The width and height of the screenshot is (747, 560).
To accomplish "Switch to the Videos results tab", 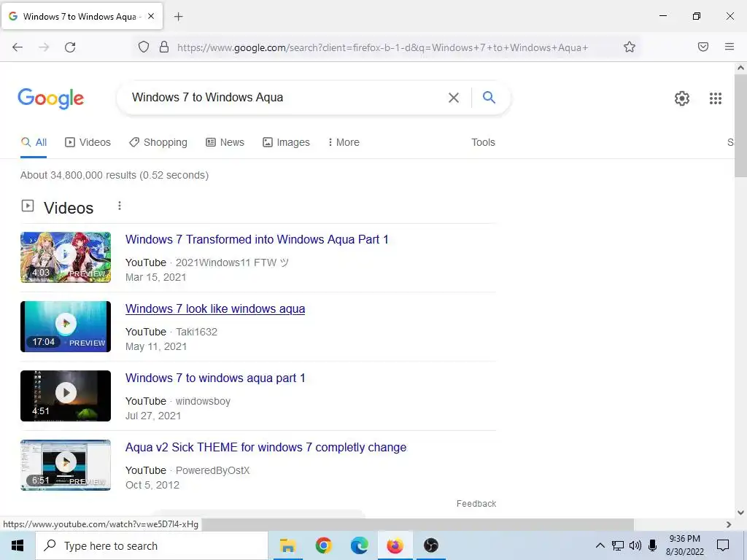I will (x=88, y=142).
